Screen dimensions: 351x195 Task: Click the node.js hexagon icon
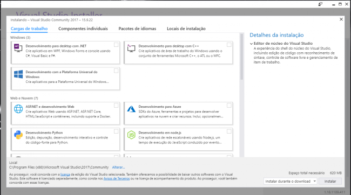(x=131, y=135)
